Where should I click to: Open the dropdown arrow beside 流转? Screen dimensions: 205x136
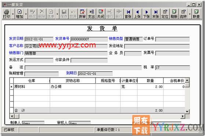pos(190,14)
